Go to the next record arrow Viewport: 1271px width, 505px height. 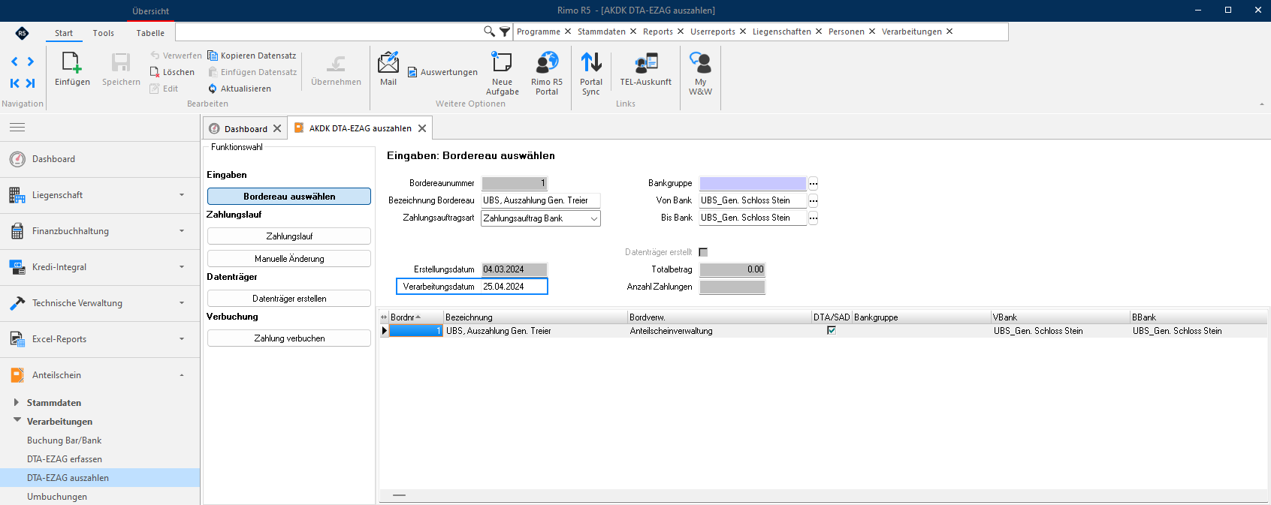[31, 62]
